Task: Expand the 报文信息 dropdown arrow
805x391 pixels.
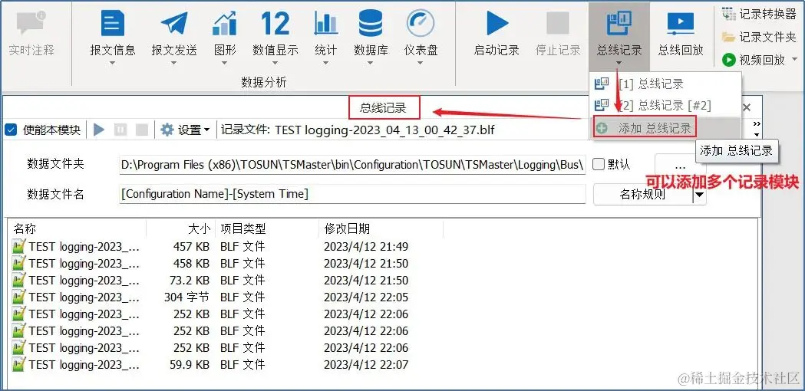Action: tap(113, 64)
